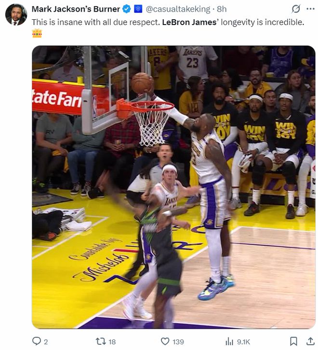Open the three-dot more options menu
The width and height of the screenshot is (318, 350).
pyautogui.click(x=310, y=9)
